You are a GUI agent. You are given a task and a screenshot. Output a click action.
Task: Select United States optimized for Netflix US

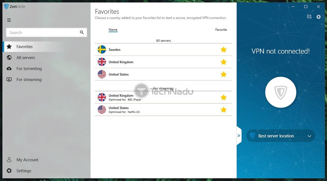[x=163, y=110]
